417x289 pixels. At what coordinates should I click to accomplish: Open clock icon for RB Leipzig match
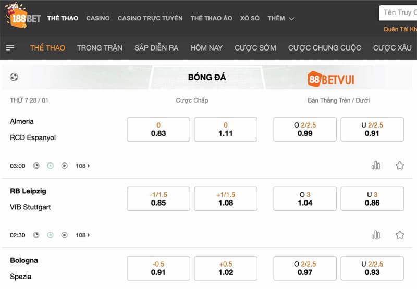coord(36,235)
